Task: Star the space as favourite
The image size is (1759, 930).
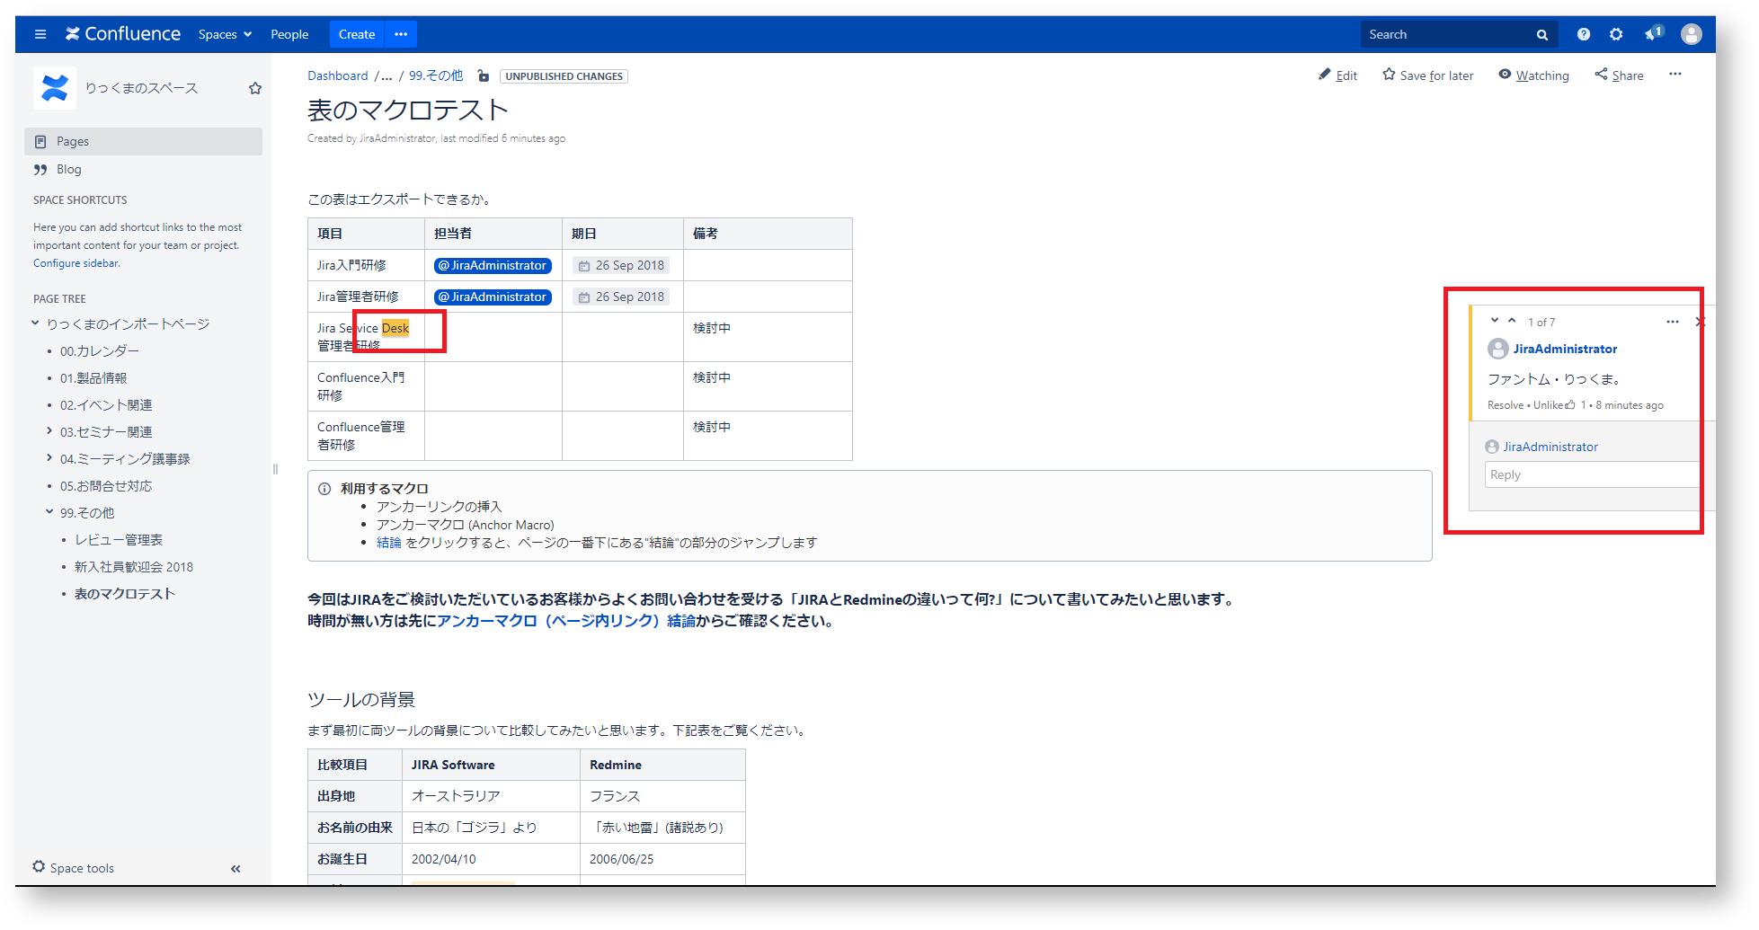Action: [x=255, y=88]
